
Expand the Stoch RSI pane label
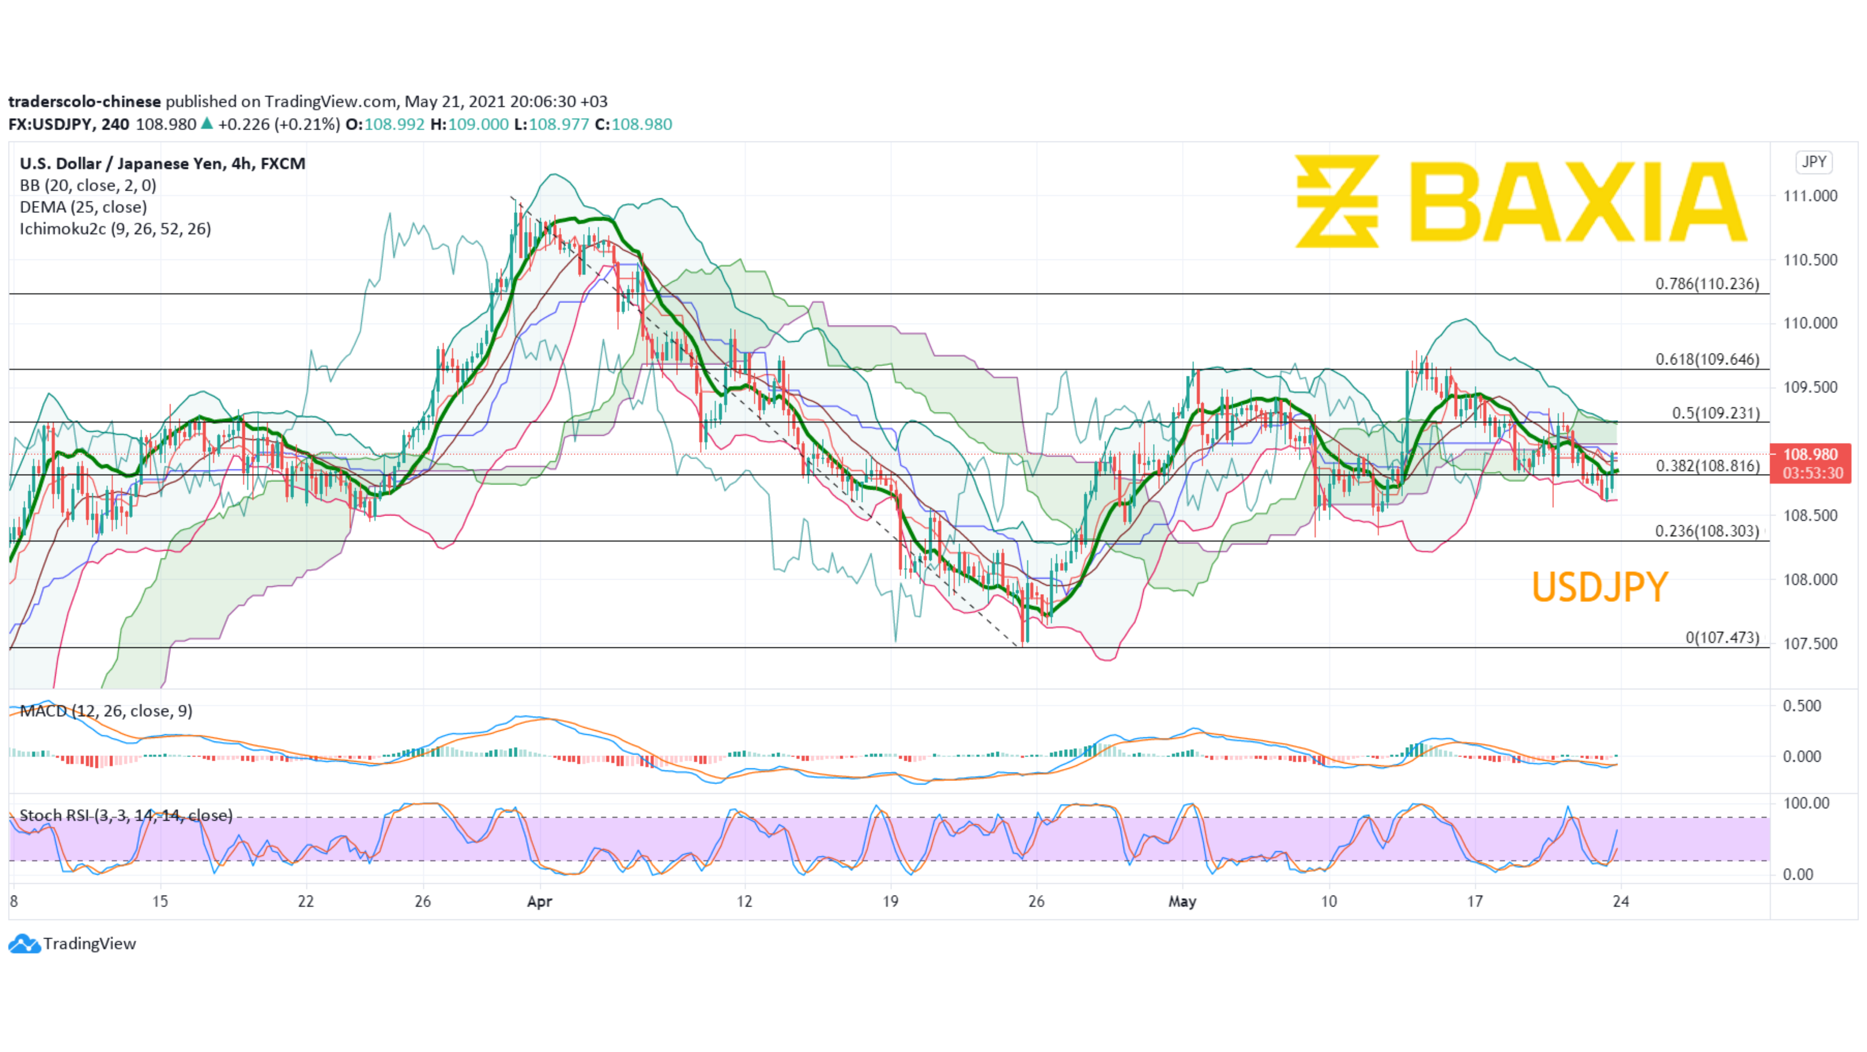[x=125, y=815]
